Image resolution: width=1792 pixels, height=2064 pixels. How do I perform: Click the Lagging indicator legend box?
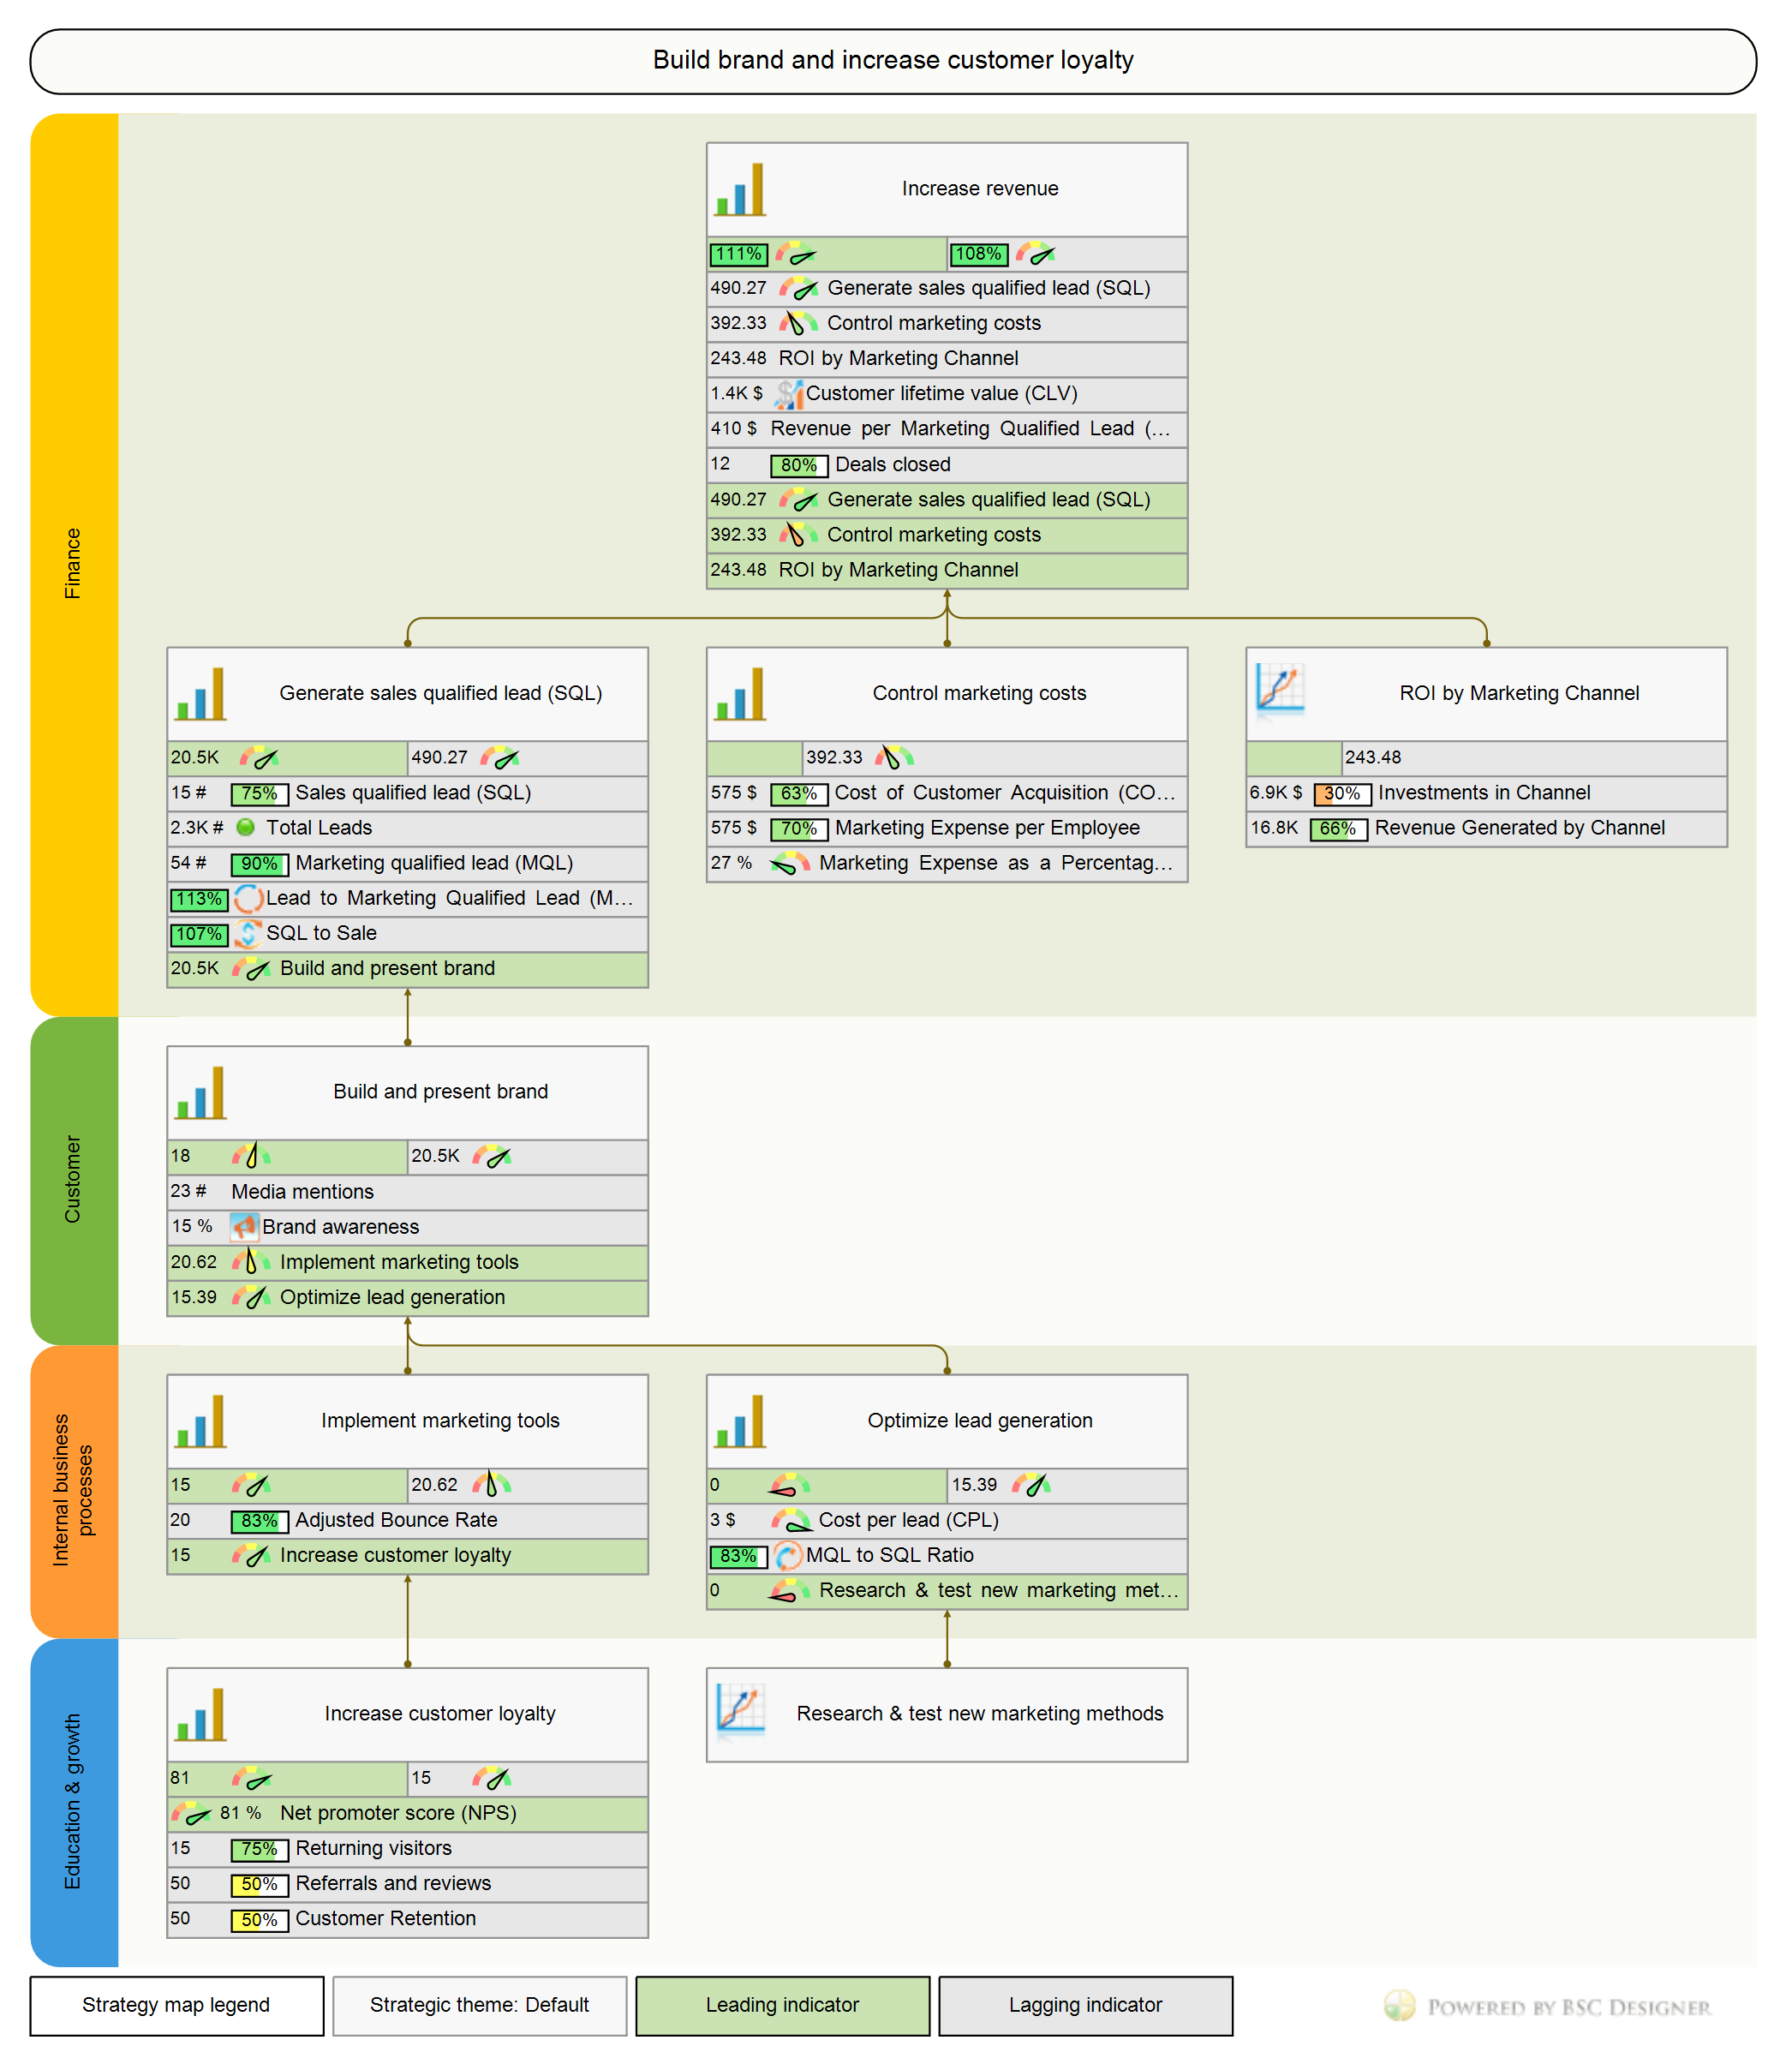point(1086,2005)
